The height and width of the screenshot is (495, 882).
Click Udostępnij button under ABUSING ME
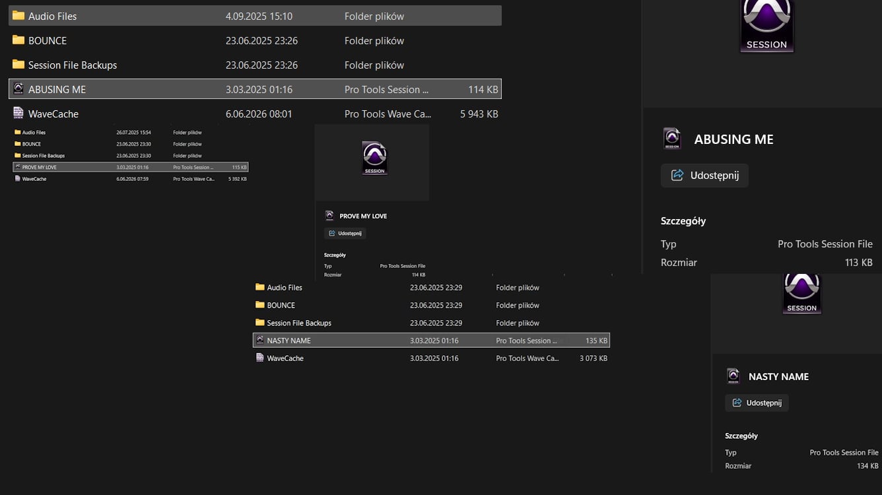(704, 176)
